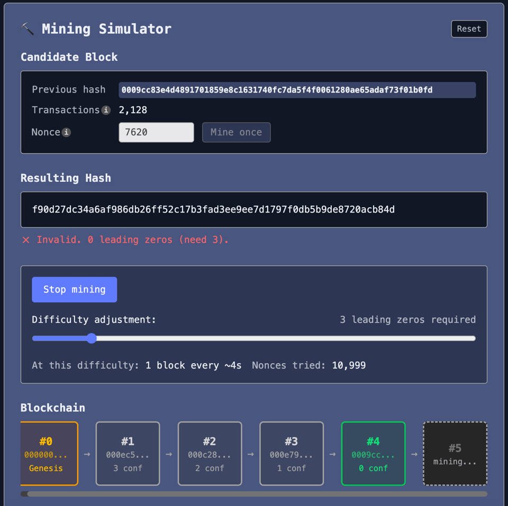Click the dashed mining block #5

click(455, 454)
